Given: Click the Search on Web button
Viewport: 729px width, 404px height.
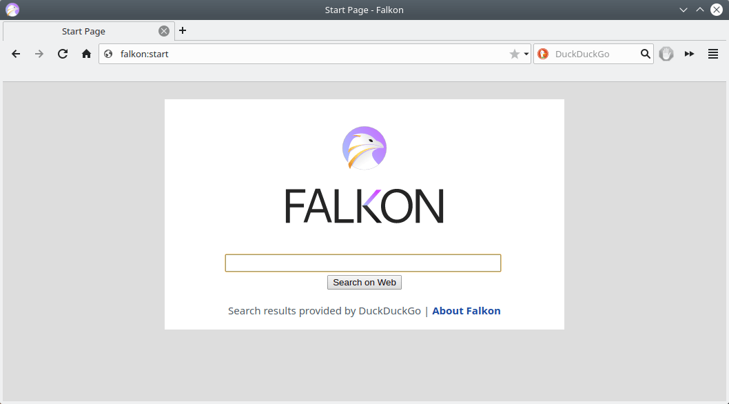Looking at the screenshot, I should (364, 283).
